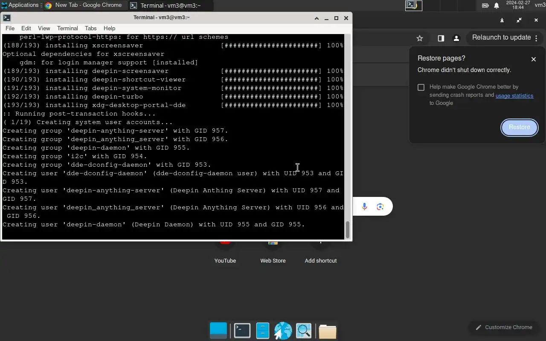Click 'Running post-transaction hooks...' terminal line
This screenshot has height=341, width=546.
79,114
